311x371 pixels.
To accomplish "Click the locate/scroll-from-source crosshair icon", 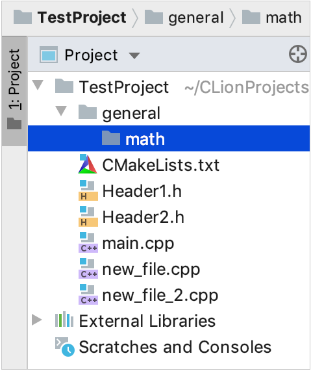I will coord(298,54).
